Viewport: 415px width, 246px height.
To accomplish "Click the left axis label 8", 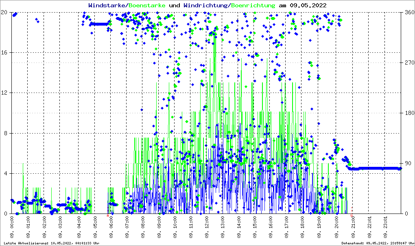I will click(7, 133).
